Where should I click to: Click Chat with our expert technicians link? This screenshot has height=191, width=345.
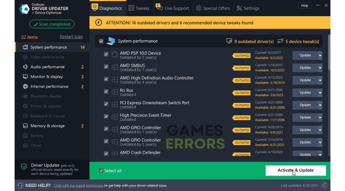[x=79, y=186]
